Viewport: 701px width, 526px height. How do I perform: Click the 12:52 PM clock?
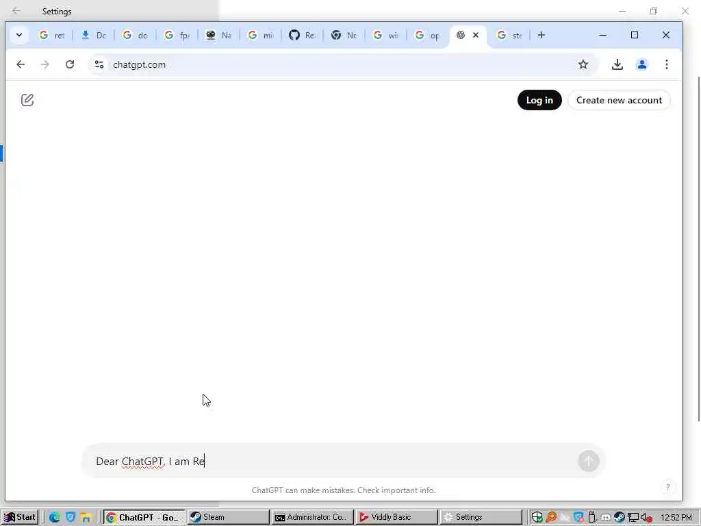click(x=676, y=518)
